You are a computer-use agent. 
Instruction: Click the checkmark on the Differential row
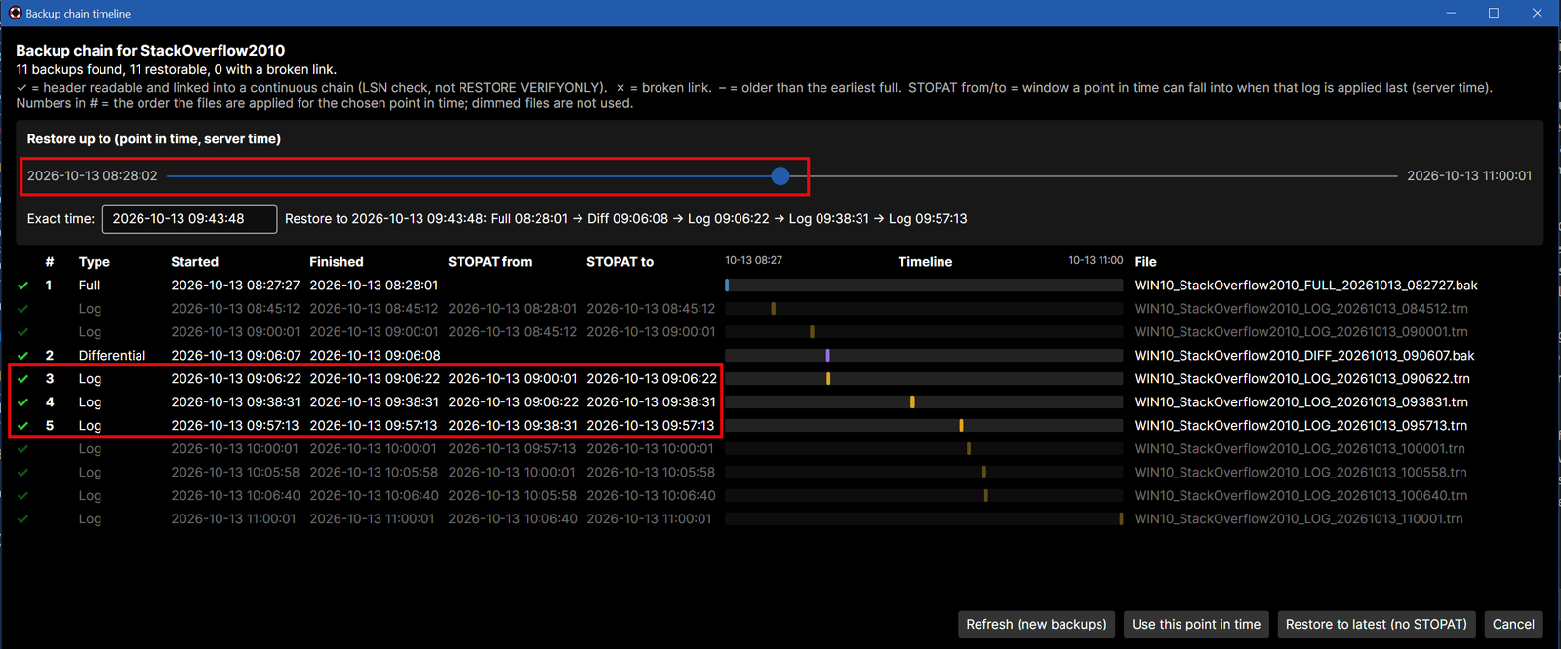point(22,356)
